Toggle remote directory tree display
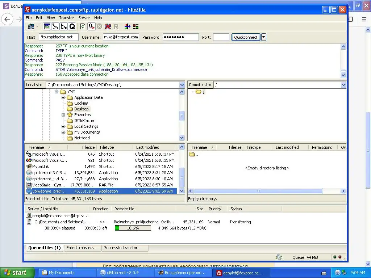The image size is (371, 278). point(64,26)
